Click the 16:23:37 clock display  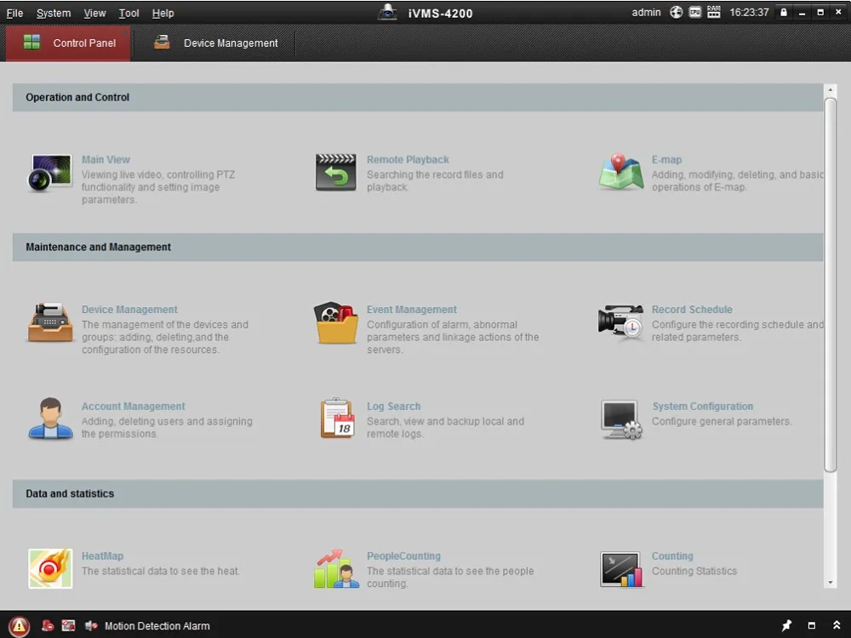749,13
